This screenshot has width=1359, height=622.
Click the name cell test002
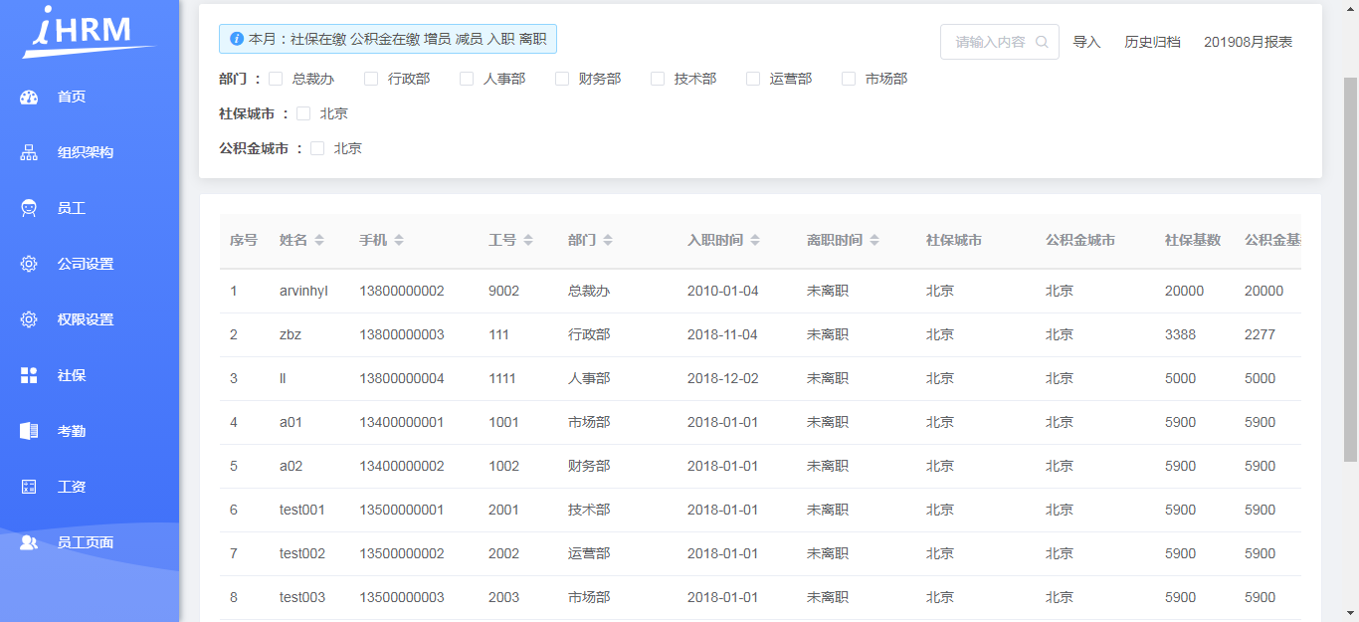pyautogui.click(x=302, y=553)
